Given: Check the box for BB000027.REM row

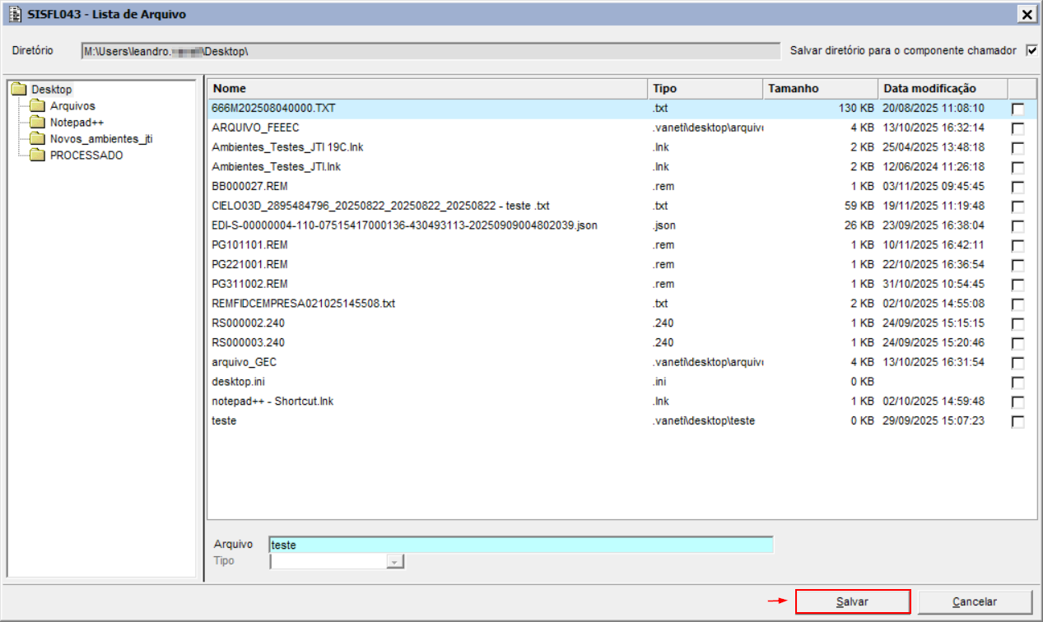Looking at the screenshot, I should pyautogui.click(x=1018, y=187).
